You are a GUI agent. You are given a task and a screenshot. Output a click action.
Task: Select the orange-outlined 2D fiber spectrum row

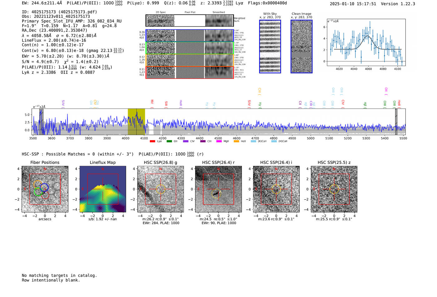(x=189, y=60)
